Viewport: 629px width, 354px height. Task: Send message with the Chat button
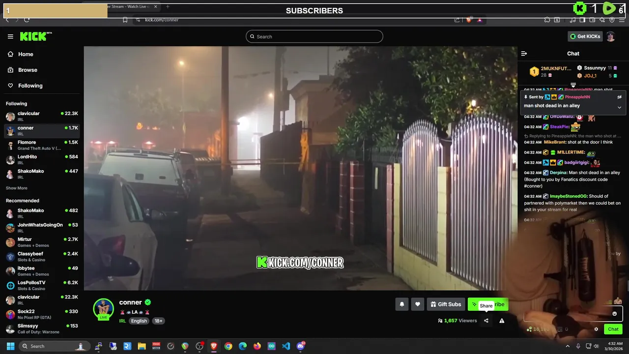coord(613,329)
